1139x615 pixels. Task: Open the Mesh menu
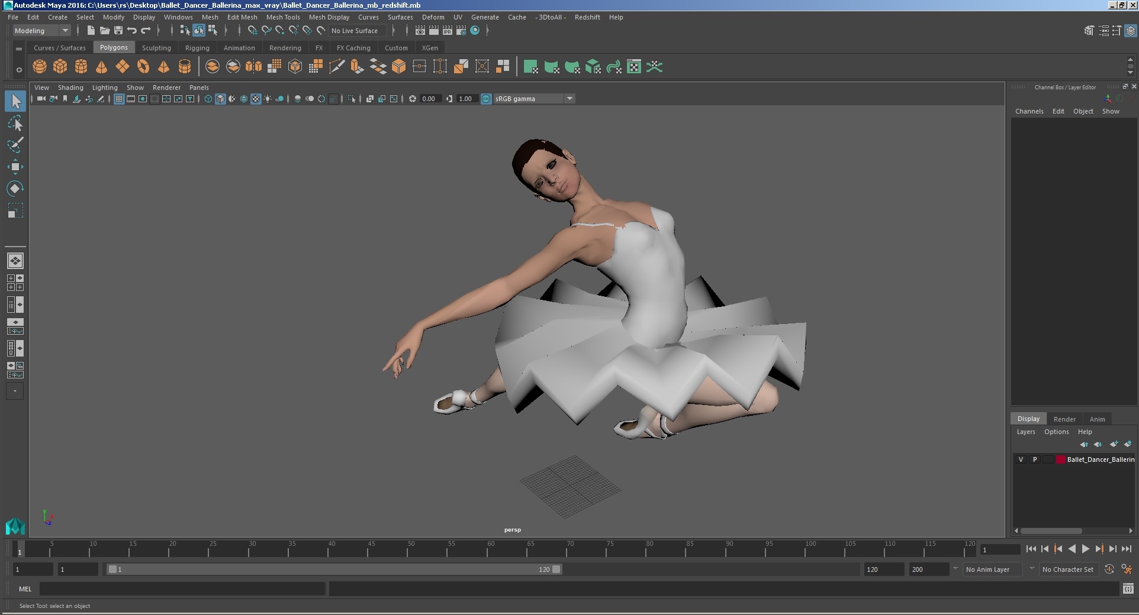pyautogui.click(x=210, y=17)
